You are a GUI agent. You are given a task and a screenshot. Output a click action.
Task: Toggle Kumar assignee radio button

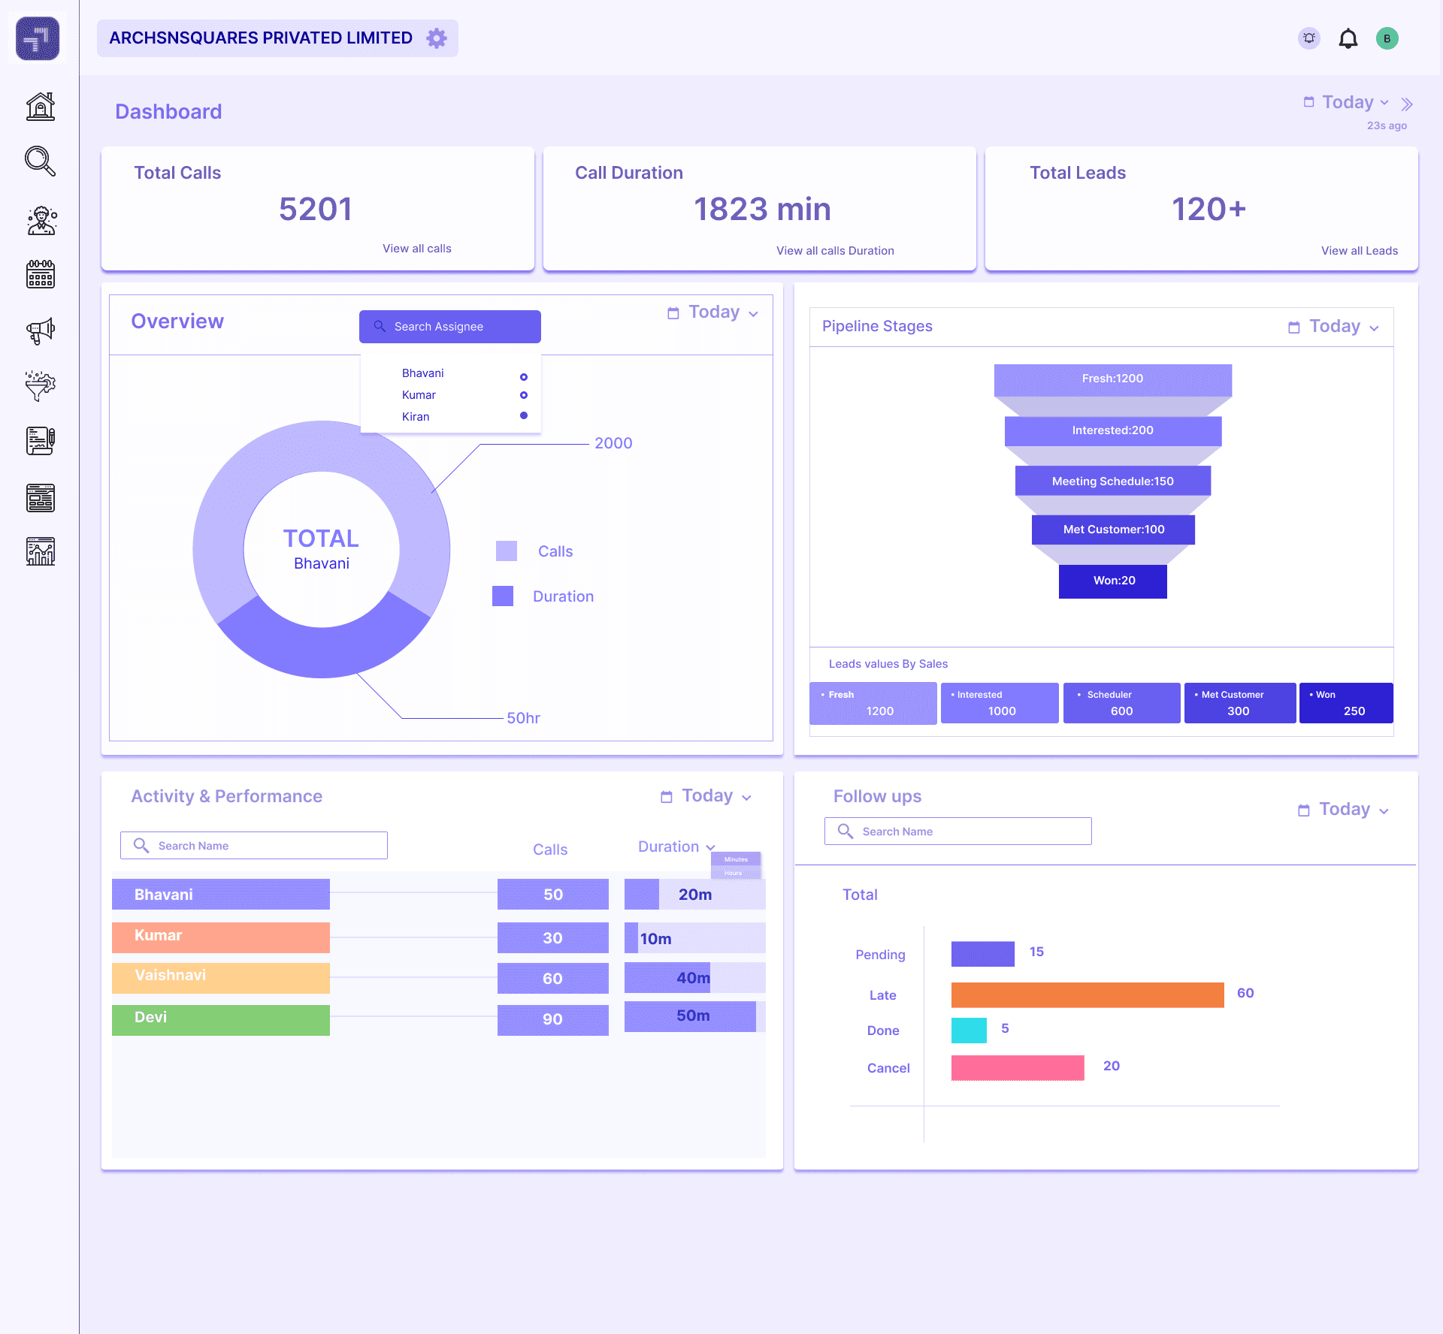point(523,395)
